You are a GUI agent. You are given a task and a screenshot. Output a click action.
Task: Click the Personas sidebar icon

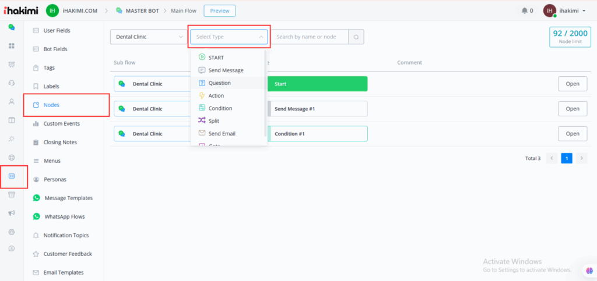[36, 179]
